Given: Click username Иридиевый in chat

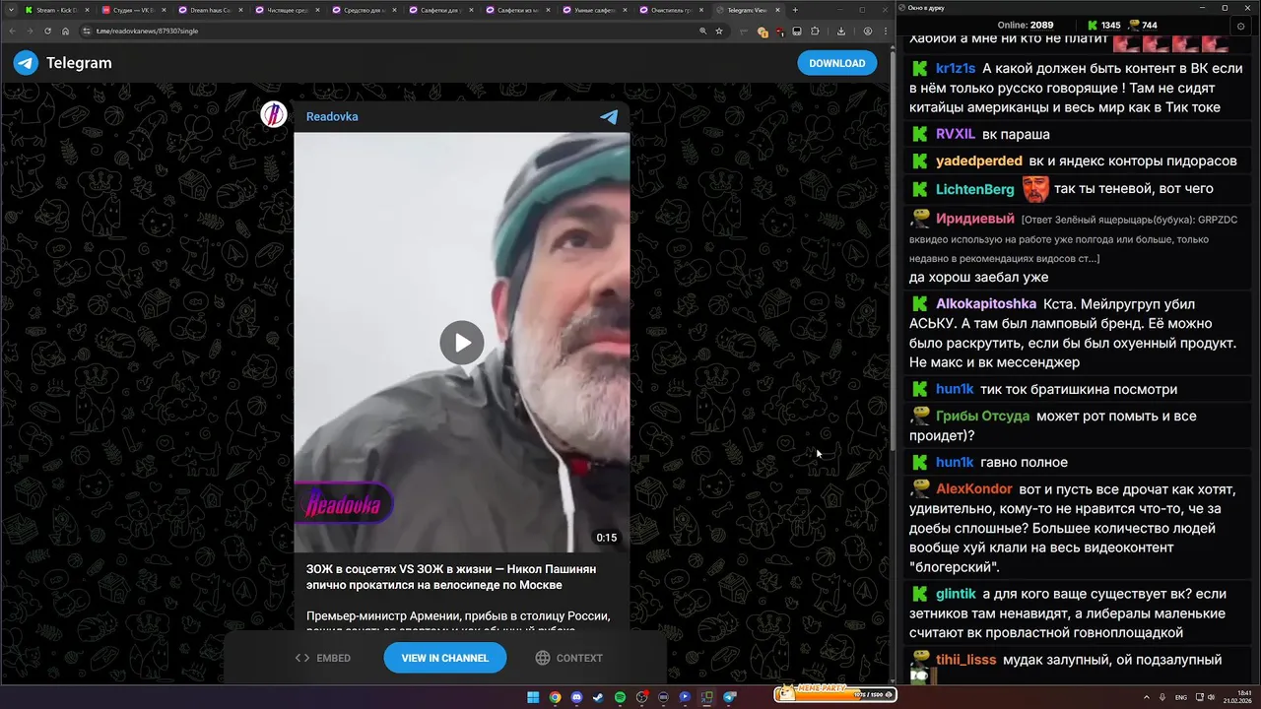Looking at the screenshot, I should [x=974, y=219].
